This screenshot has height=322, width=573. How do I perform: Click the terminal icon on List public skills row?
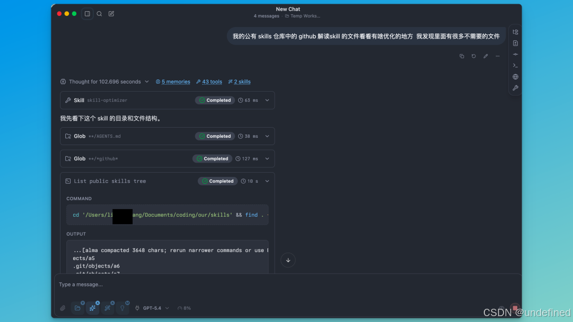68,181
